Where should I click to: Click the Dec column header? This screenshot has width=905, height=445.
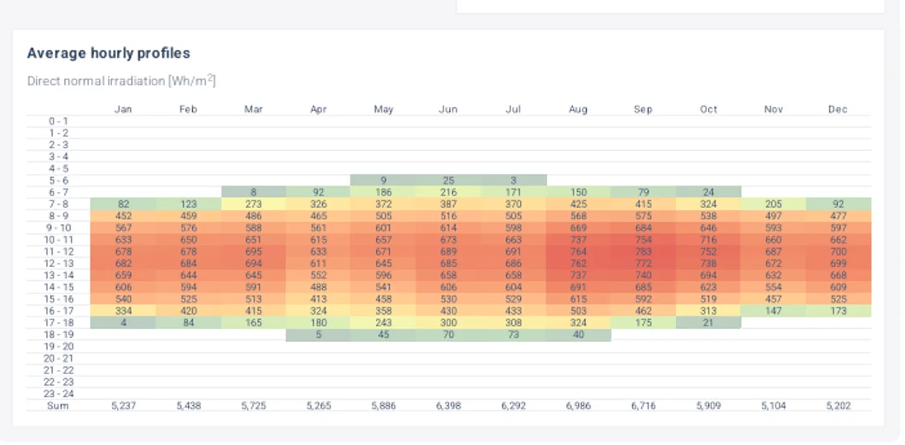point(837,110)
